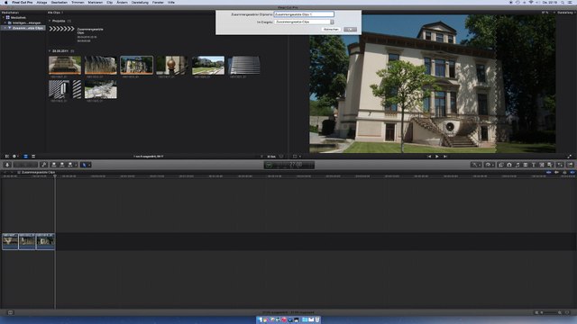Switch browser to filmstrip view
The image size is (577, 324).
[x=25, y=157]
